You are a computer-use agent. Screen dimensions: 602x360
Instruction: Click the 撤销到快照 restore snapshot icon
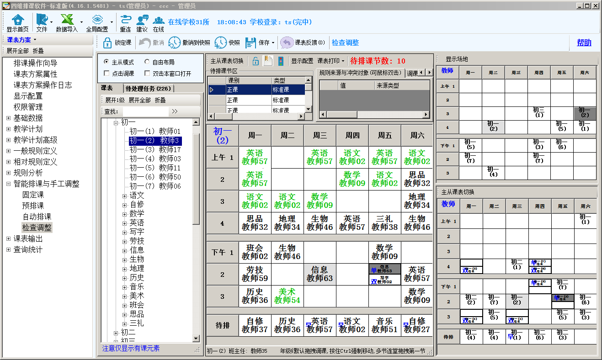pos(174,42)
